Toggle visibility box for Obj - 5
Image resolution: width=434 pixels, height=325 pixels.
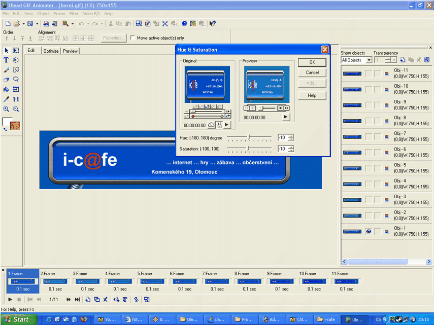point(369,168)
